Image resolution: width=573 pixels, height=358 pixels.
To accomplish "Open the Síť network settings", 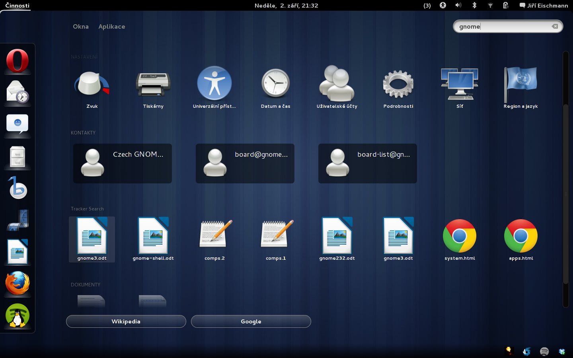I will pyautogui.click(x=460, y=88).
